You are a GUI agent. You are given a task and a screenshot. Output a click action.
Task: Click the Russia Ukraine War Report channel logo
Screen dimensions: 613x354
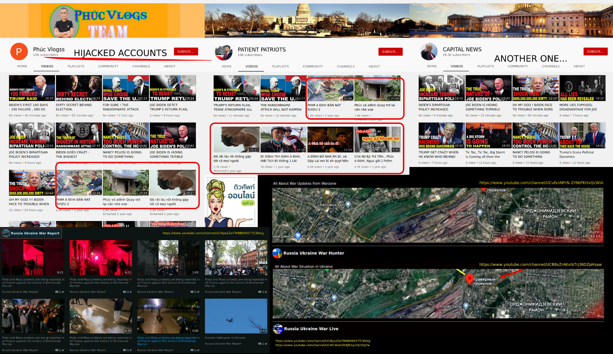[x=6, y=233]
